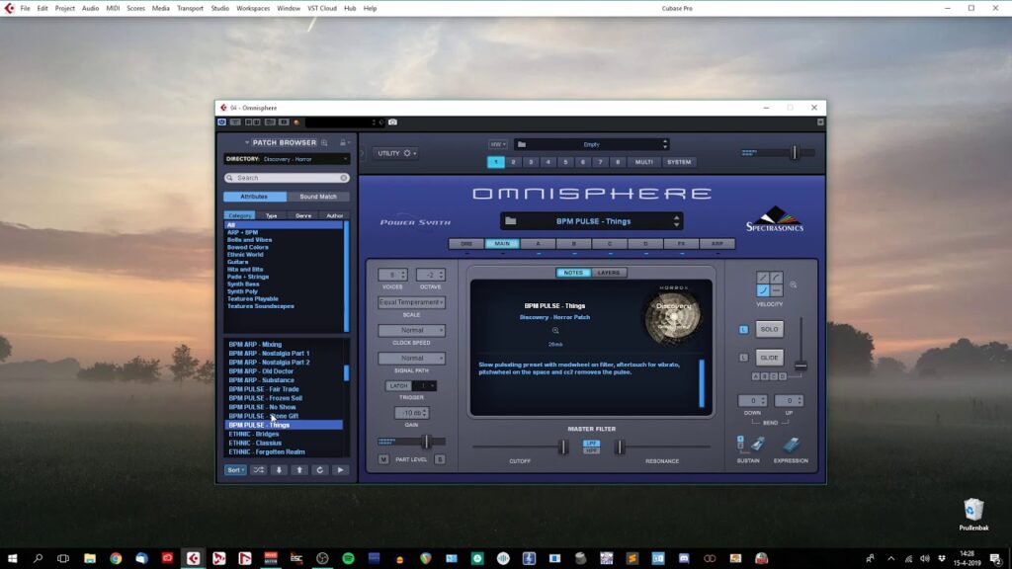Select part 2 button

click(x=513, y=163)
